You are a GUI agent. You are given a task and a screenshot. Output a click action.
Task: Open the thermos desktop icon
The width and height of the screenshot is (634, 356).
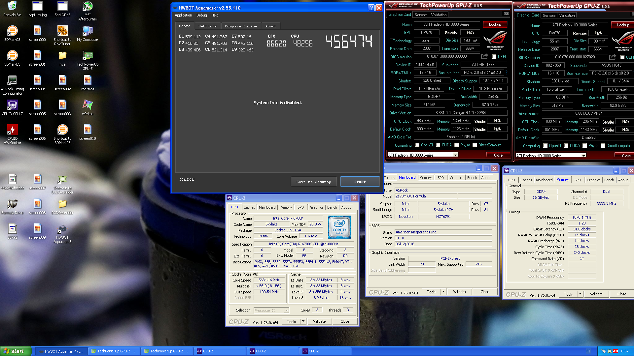pos(88,83)
